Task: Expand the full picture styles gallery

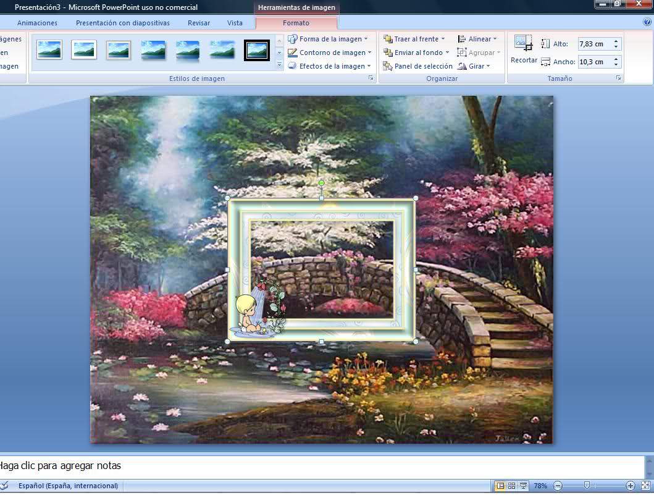Action: click(280, 65)
